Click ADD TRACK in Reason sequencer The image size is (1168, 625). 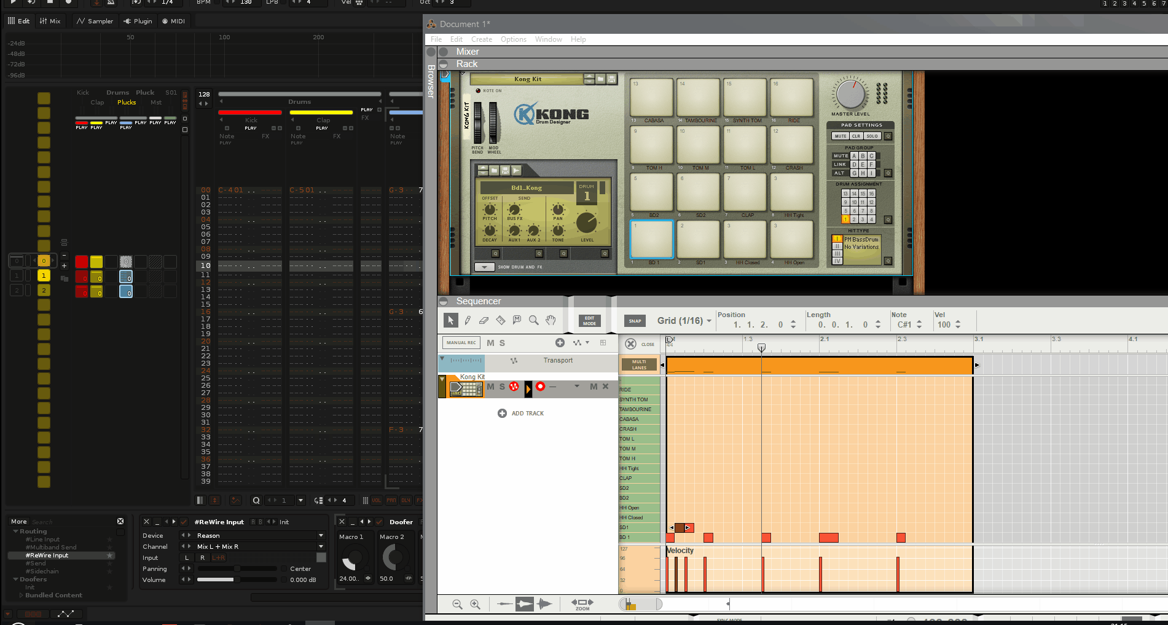point(521,414)
